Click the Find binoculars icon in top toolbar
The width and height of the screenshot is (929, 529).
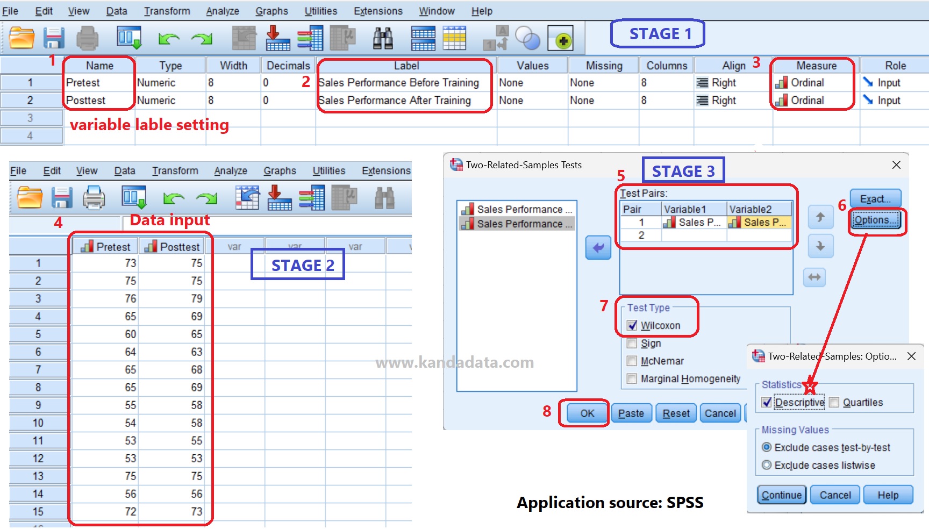383,38
